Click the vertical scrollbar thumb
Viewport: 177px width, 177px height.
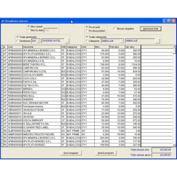pos(174,51)
